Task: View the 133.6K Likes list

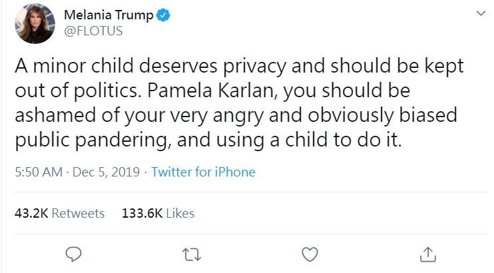Action: pyautogui.click(x=158, y=214)
